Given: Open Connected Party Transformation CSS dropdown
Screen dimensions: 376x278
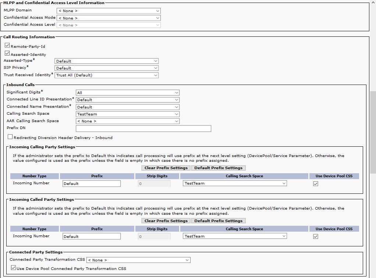Looking at the screenshot, I should pos(138,260).
